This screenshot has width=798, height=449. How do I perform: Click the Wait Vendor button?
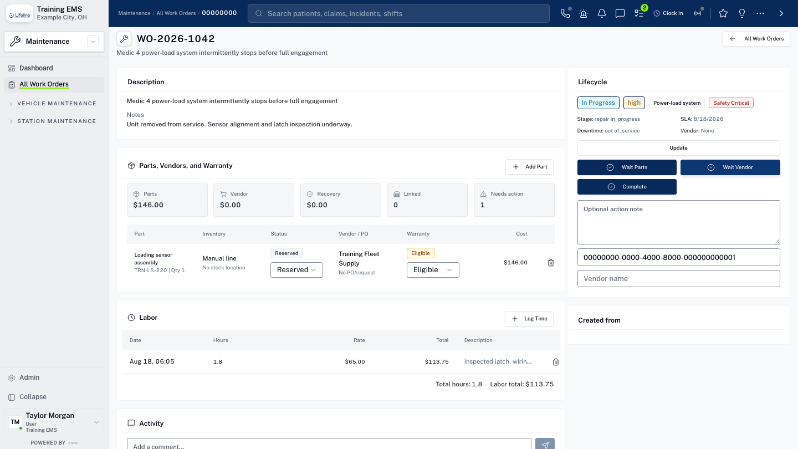pos(730,167)
